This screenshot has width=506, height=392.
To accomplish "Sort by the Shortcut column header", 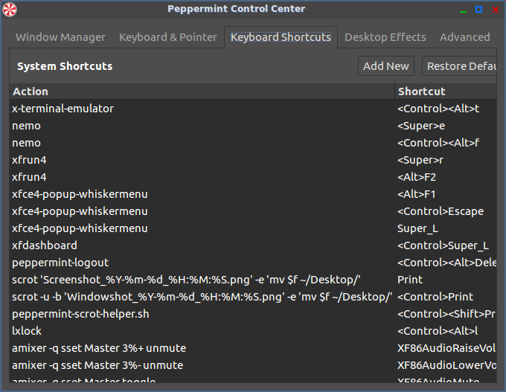I will [446, 91].
